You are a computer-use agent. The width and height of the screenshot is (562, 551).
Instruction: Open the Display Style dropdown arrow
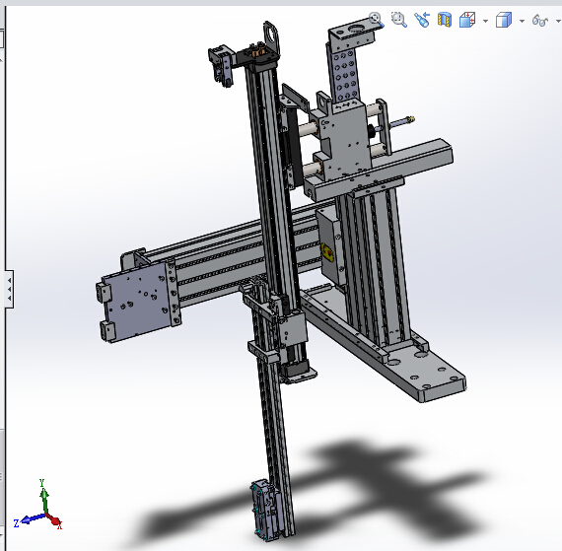pyautogui.click(x=522, y=21)
